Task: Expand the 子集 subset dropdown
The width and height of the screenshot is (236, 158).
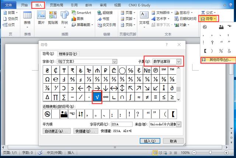Action: tap(178, 62)
